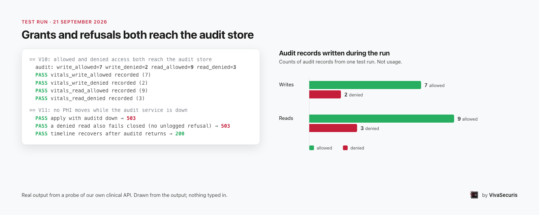This screenshot has width=539, height=215.
Task: Click the audit counts line with write_allowed=7
Action: (136, 67)
